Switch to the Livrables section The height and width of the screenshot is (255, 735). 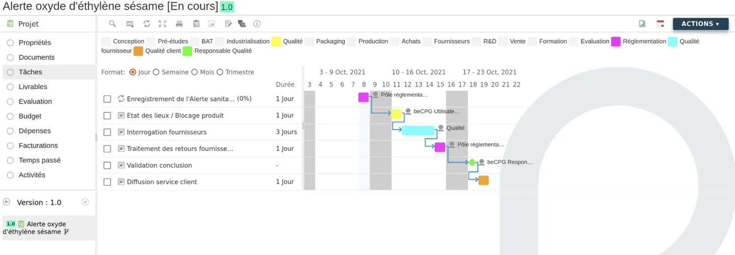tap(33, 87)
